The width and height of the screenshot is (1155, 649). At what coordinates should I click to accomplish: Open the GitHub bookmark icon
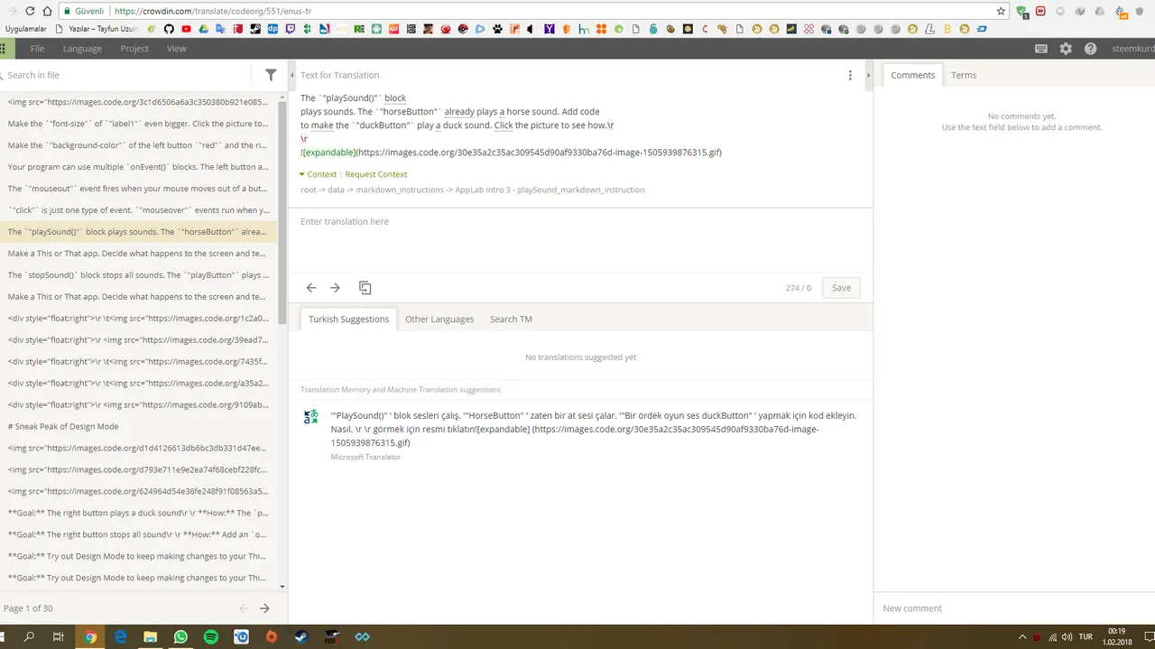pos(168,29)
